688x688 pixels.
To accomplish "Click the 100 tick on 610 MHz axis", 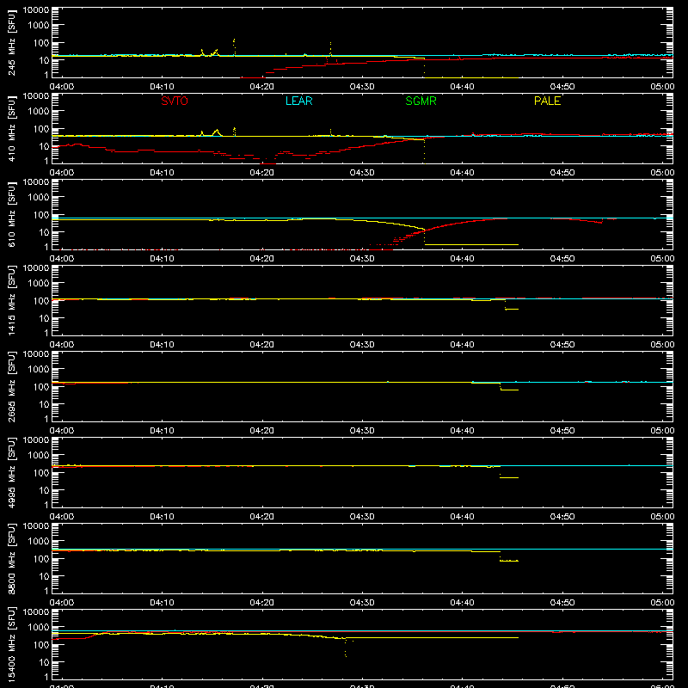I will (x=41, y=214).
